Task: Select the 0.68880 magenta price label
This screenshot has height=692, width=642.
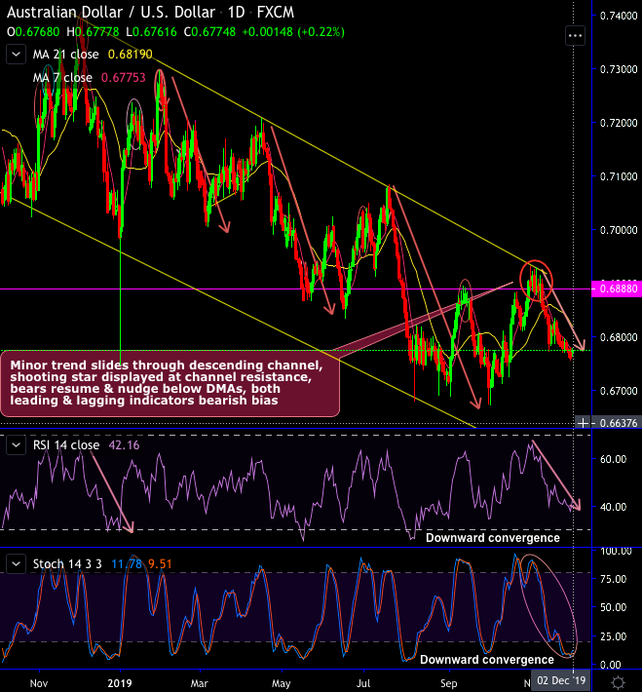Action: (x=617, y=289)
